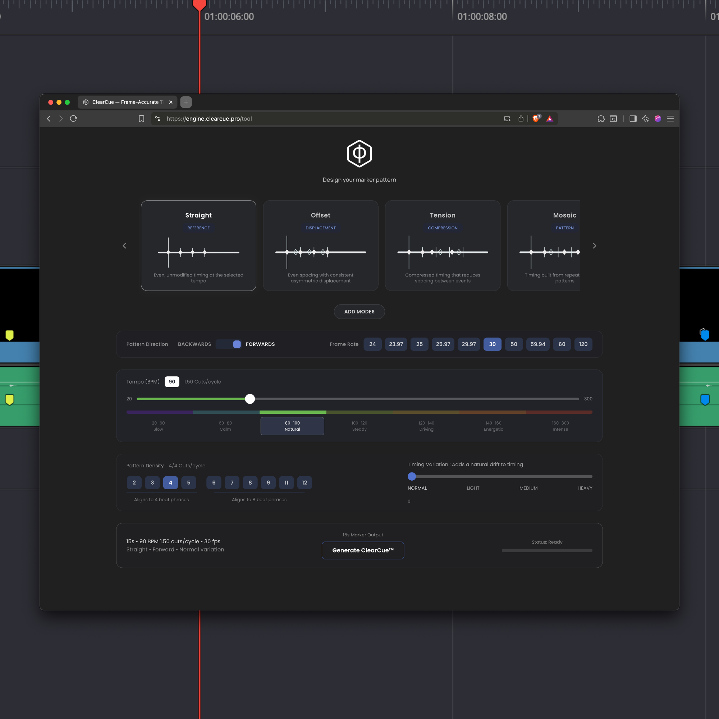Select the 24 frame rate option
The height and width of the screenshot is (719, 719).
[x=372, y=344]
